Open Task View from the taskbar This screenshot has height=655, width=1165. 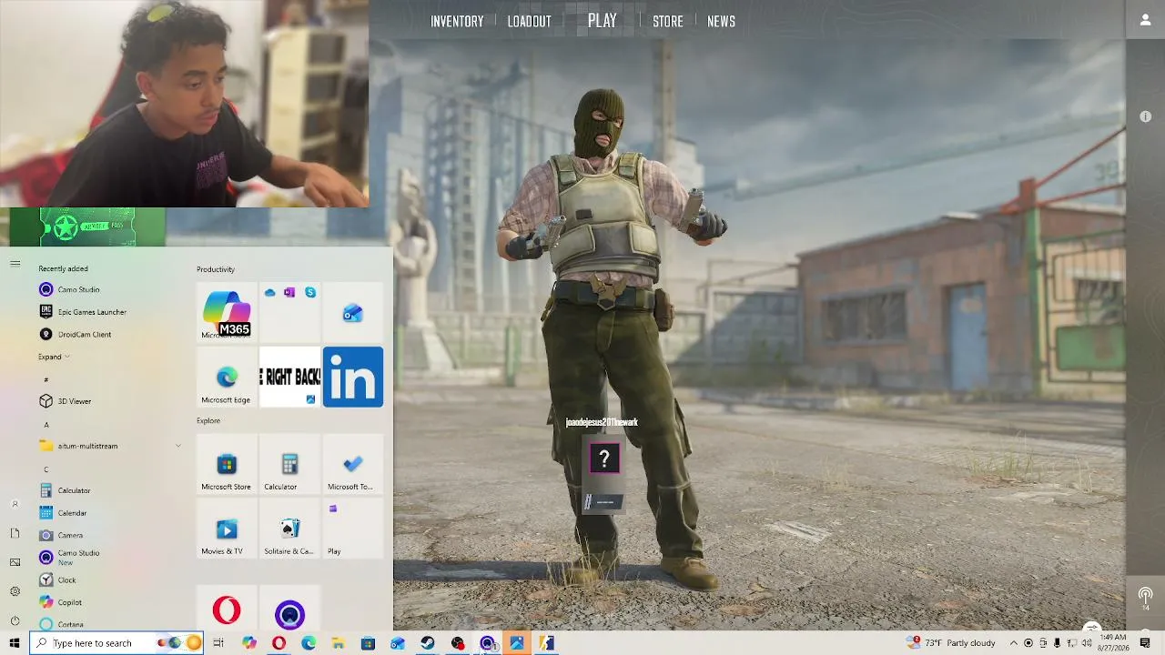[218, 643]
